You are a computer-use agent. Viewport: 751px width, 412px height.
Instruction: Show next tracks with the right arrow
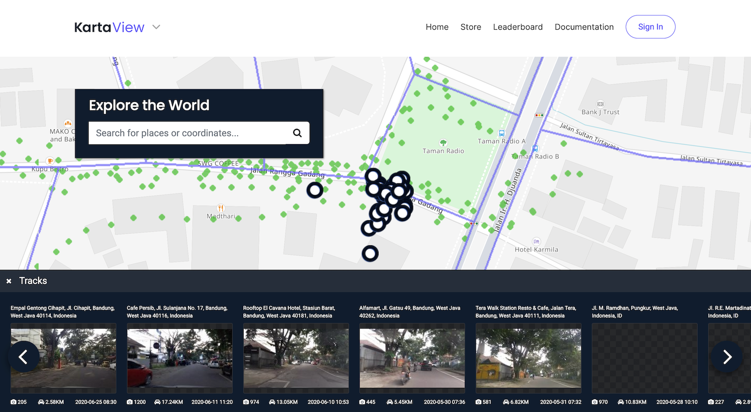[x=727, y=357]
